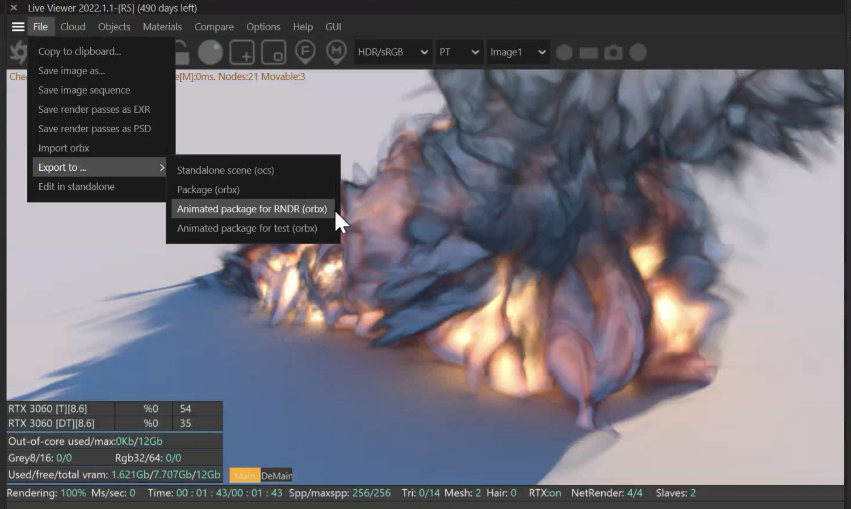Enable clay mode sphere icon
This screenshot has height=509, width=851.
[x=210, y=52]
